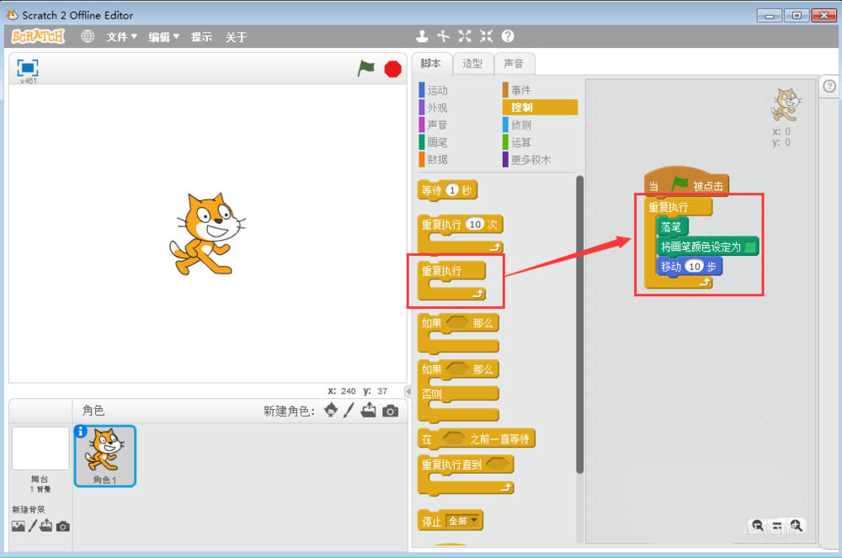Select the delete scissors tool

click(443, 36)
